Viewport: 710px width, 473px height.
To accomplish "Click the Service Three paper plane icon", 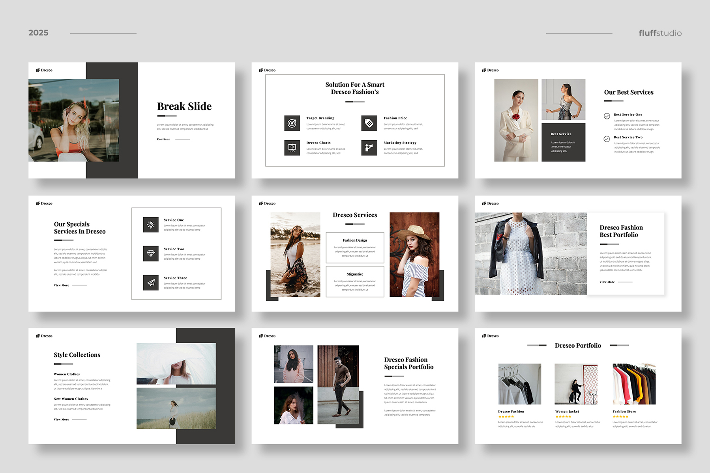I will click(151, 283).
